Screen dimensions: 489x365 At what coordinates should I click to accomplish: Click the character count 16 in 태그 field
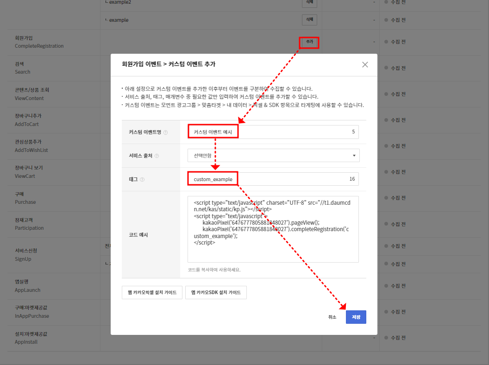352,179
